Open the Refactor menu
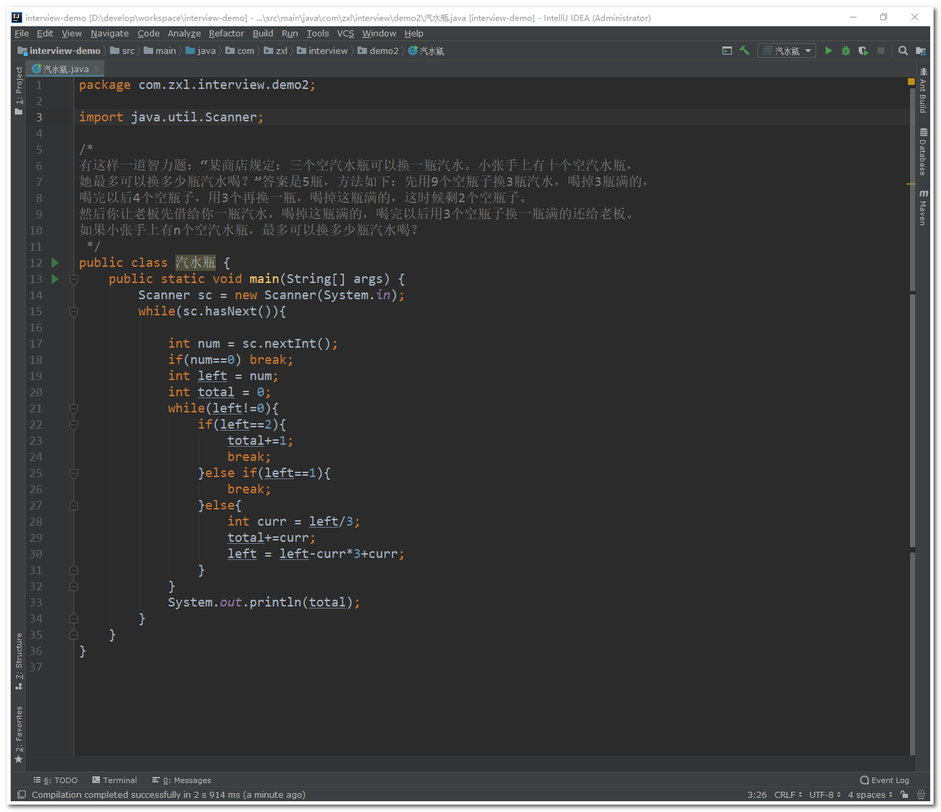 (227, 34)
